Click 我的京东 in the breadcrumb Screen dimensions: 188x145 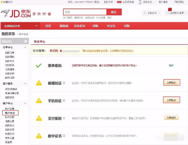(x=8, y=34)
